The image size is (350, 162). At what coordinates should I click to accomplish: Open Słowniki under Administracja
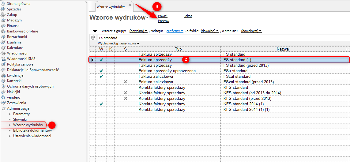pyautogui.click(x=20, y=119)
